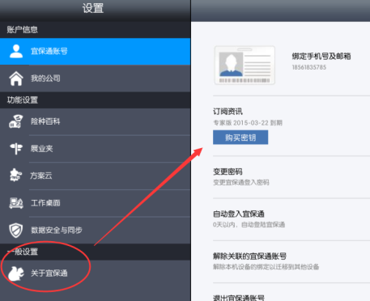
Task: Click the shield icon for 数据安全与同步
Action: (16, 230)
